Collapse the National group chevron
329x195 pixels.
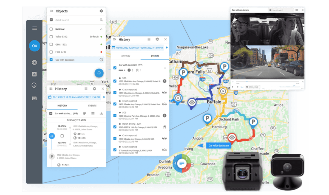tap(101, 29)
